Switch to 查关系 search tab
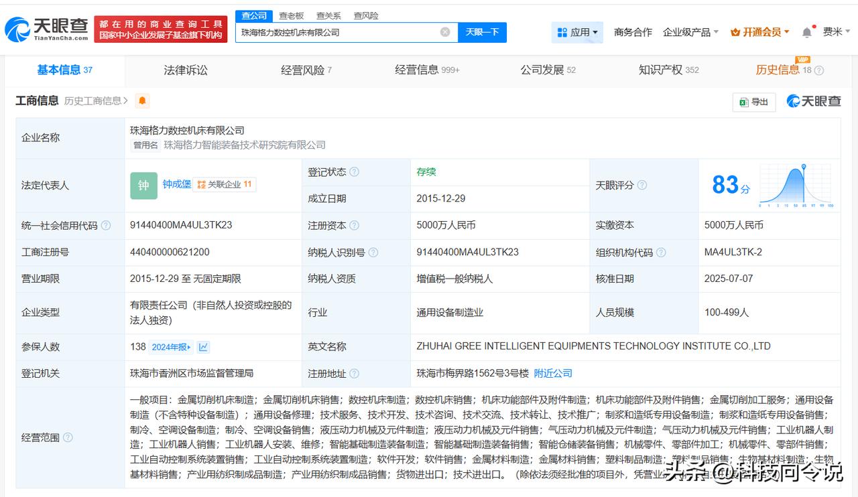Image resolution: width=858 pixels, height=497 pixels. point(328,15)
